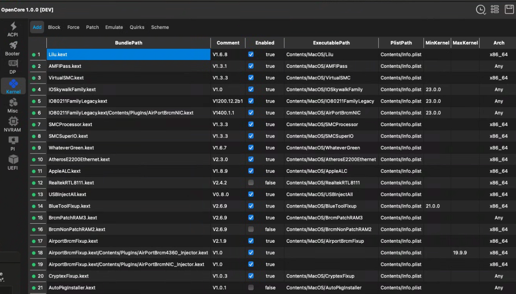Open the ACPI section in sidebar

13,29
